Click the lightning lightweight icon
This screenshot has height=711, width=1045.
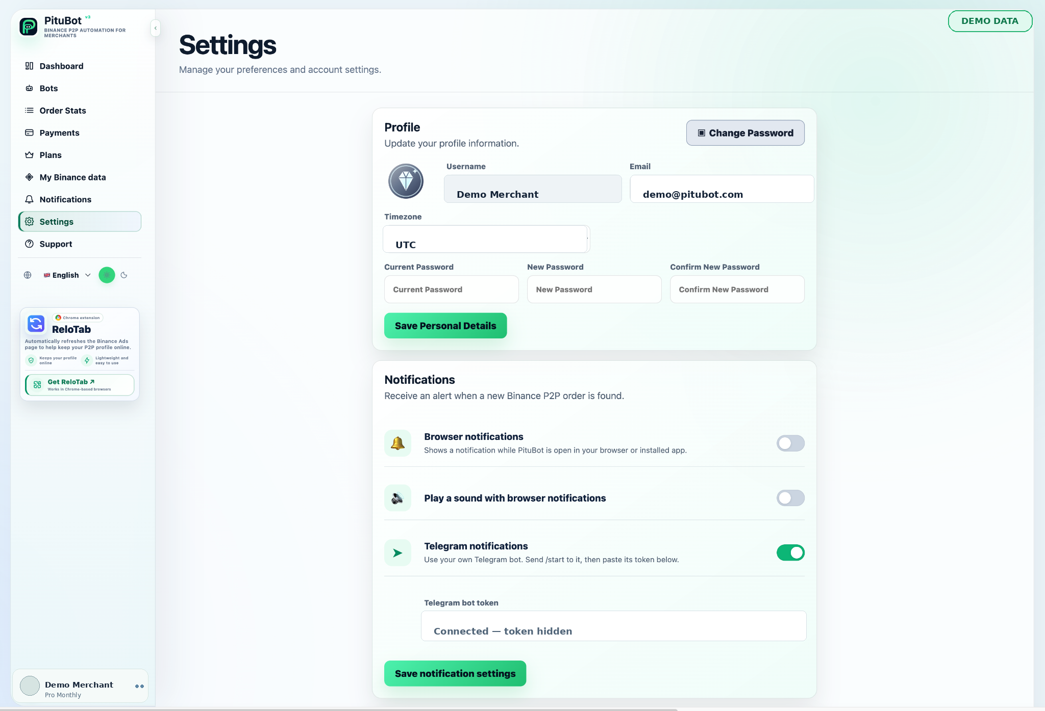[87, 360]
